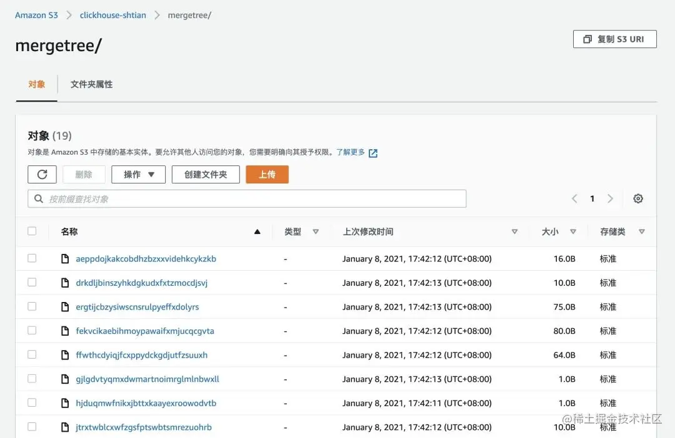
Task: Sort by 存储类 column arrow
Action: pos(642,231)
